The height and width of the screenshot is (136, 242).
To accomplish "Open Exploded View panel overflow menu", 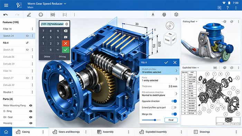I will [x=238, y=68].
